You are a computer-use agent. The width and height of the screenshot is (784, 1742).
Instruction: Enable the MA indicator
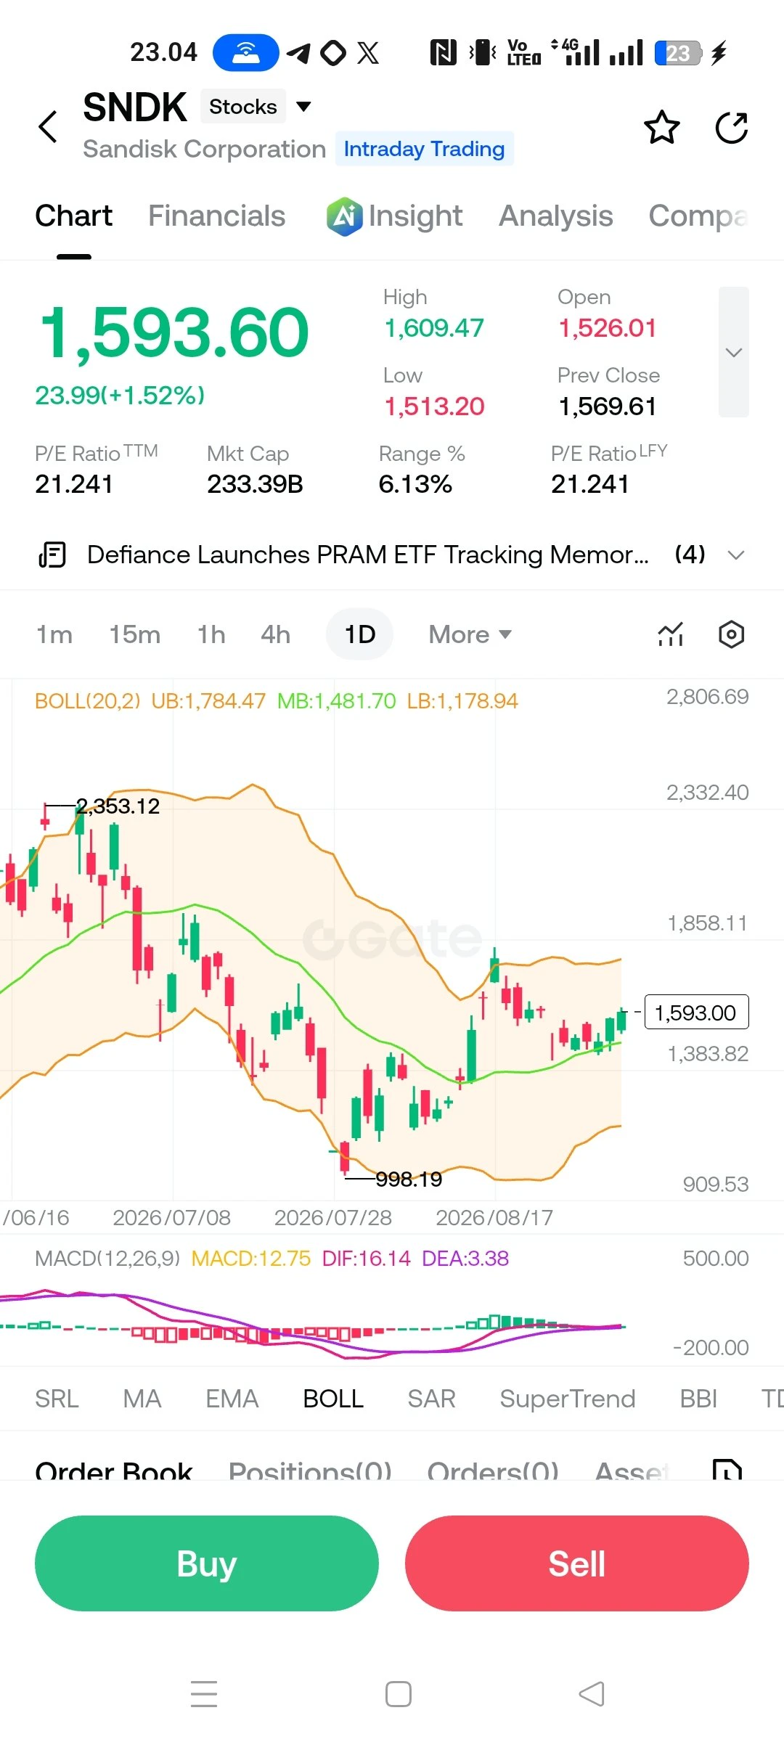[142, 1399]
